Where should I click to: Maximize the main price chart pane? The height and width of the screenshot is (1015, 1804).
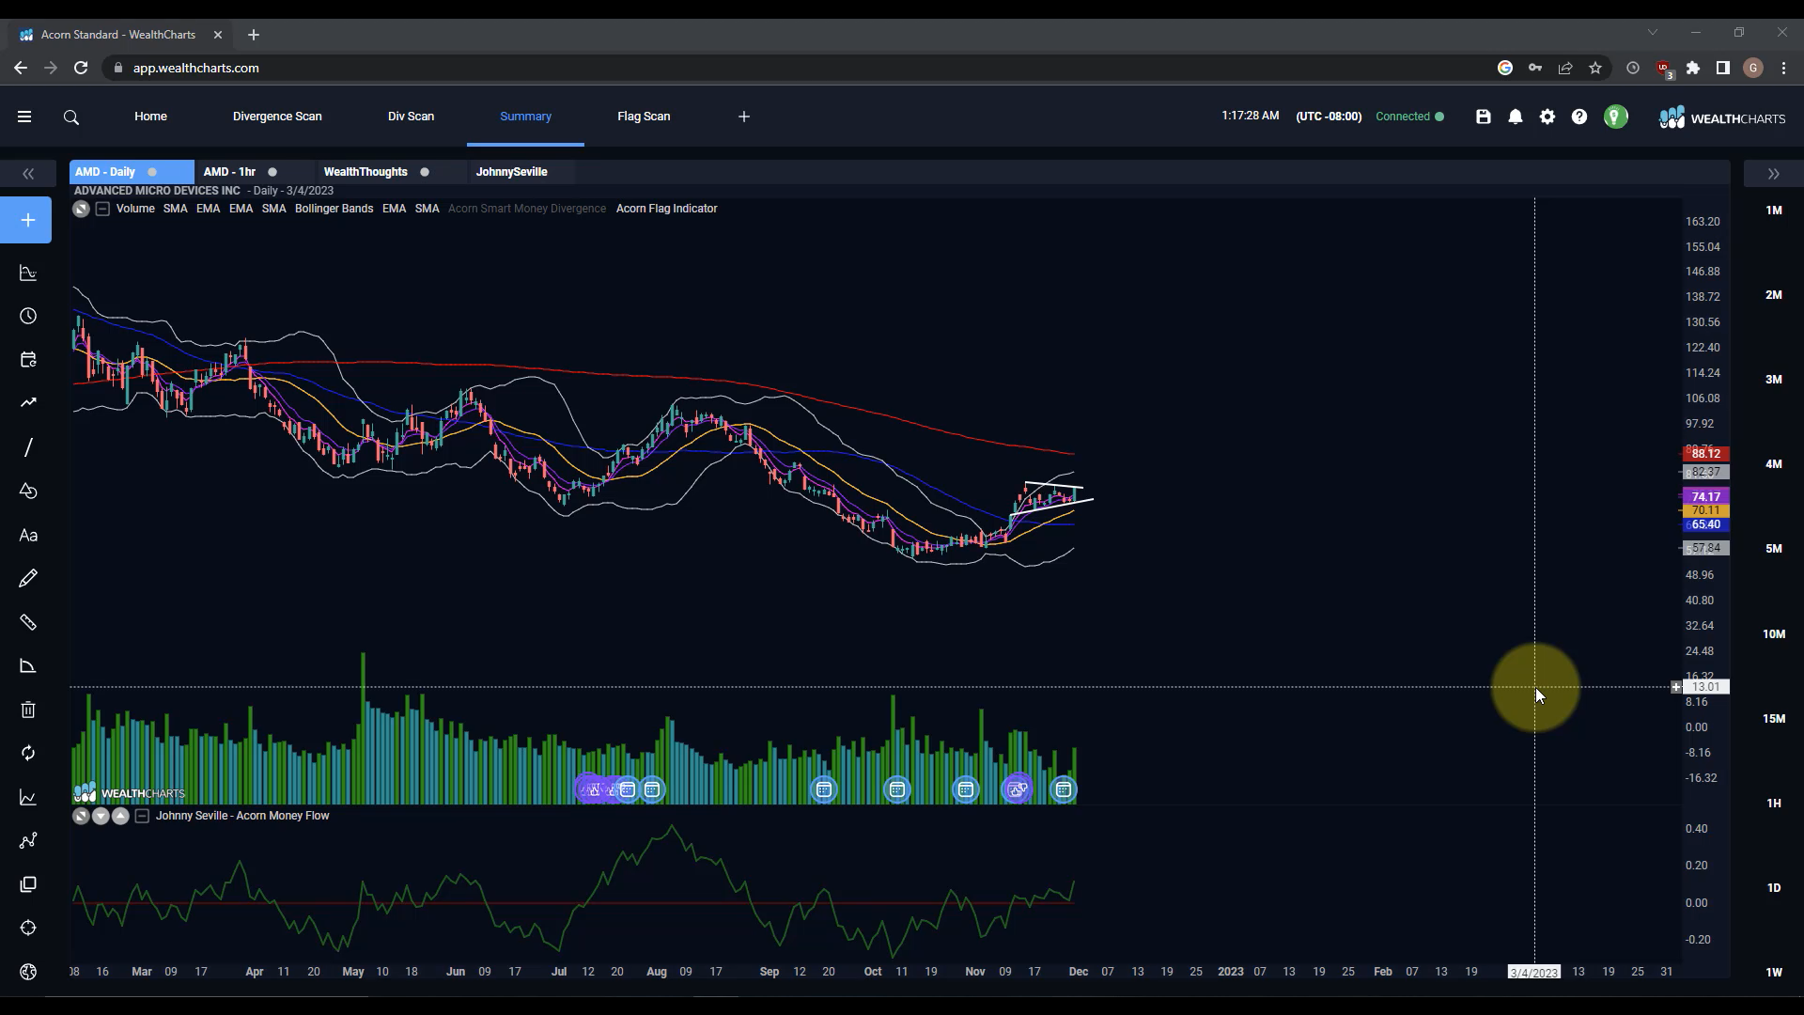(81, 209)
